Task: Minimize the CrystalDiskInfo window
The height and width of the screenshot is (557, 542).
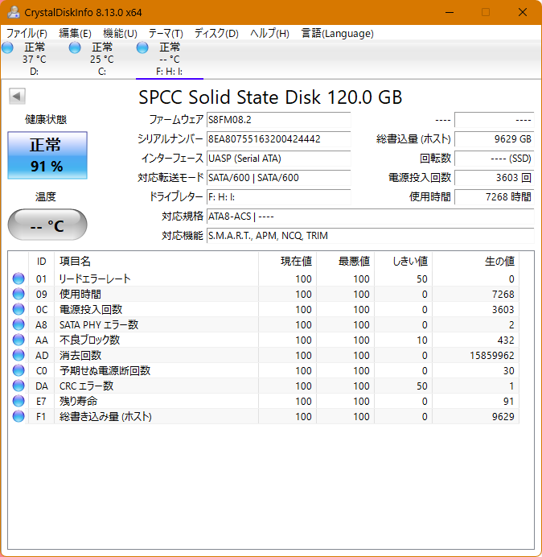Action: tap(450, 12)
